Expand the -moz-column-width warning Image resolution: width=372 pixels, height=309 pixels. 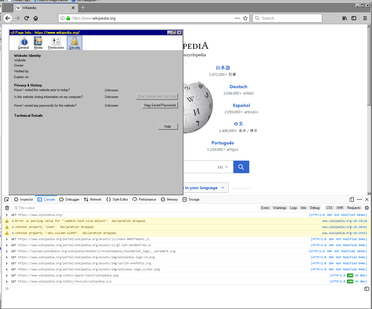13,233
